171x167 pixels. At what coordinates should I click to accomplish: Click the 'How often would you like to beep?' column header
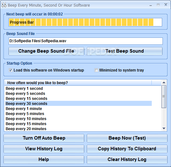click(78, 83)
